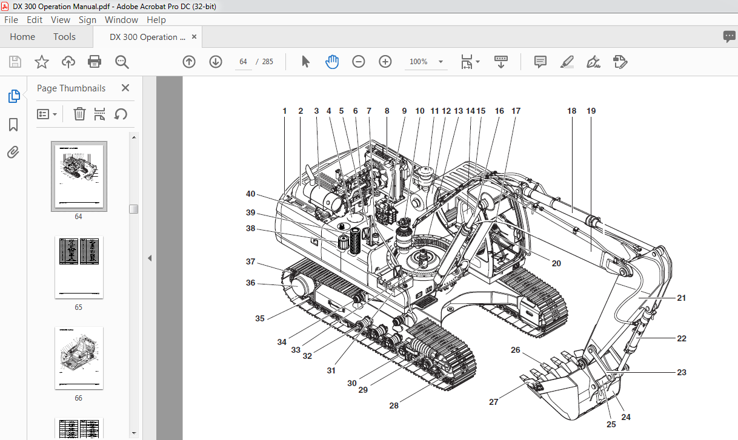This screenshot has height=440, width=738.
Task: Go to next page arrow
Action: [x=216, y=62]
